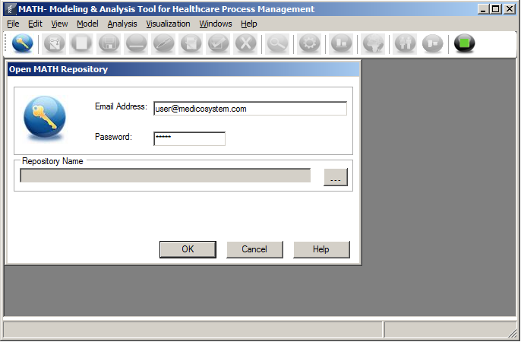Click the application icon in title bar
This screenshot has height=342, width=521.
click(x=11, y=9)
